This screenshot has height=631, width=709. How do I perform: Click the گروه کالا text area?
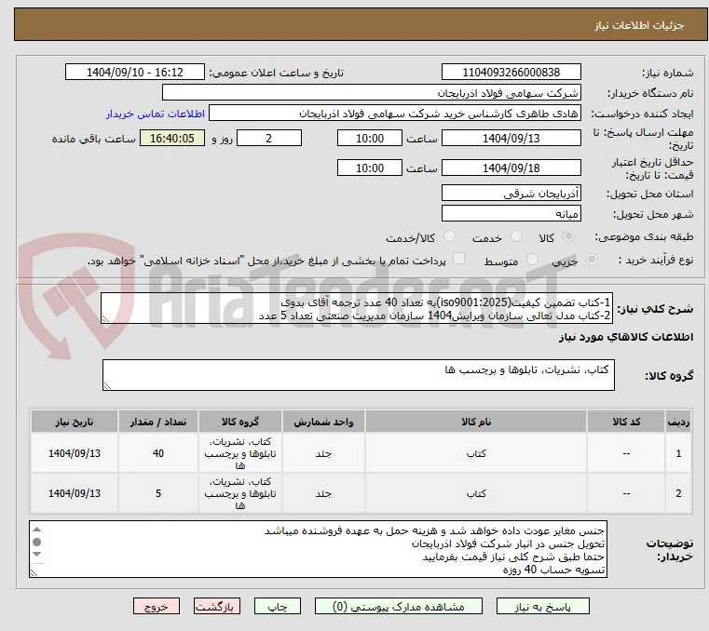[x=358, y=375]
